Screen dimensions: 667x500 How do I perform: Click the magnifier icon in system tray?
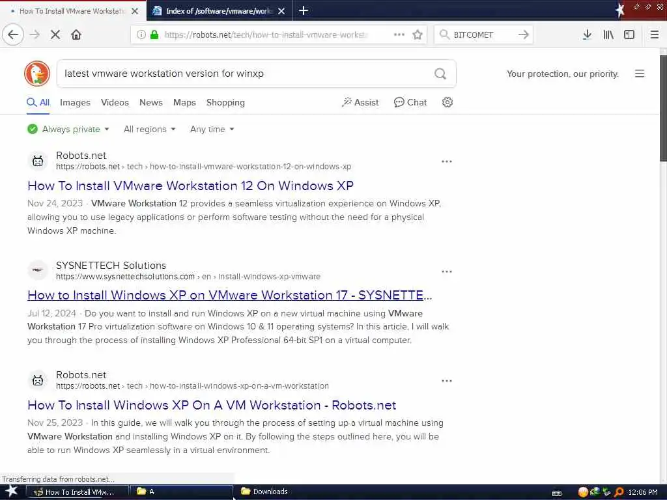(619, 492)
